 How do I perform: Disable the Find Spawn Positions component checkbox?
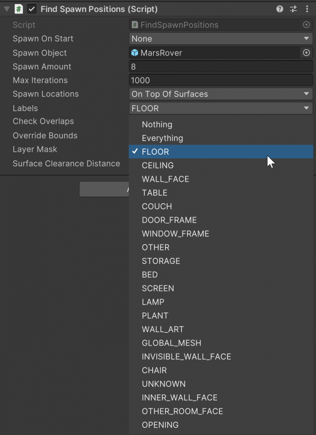coord(32,9)
